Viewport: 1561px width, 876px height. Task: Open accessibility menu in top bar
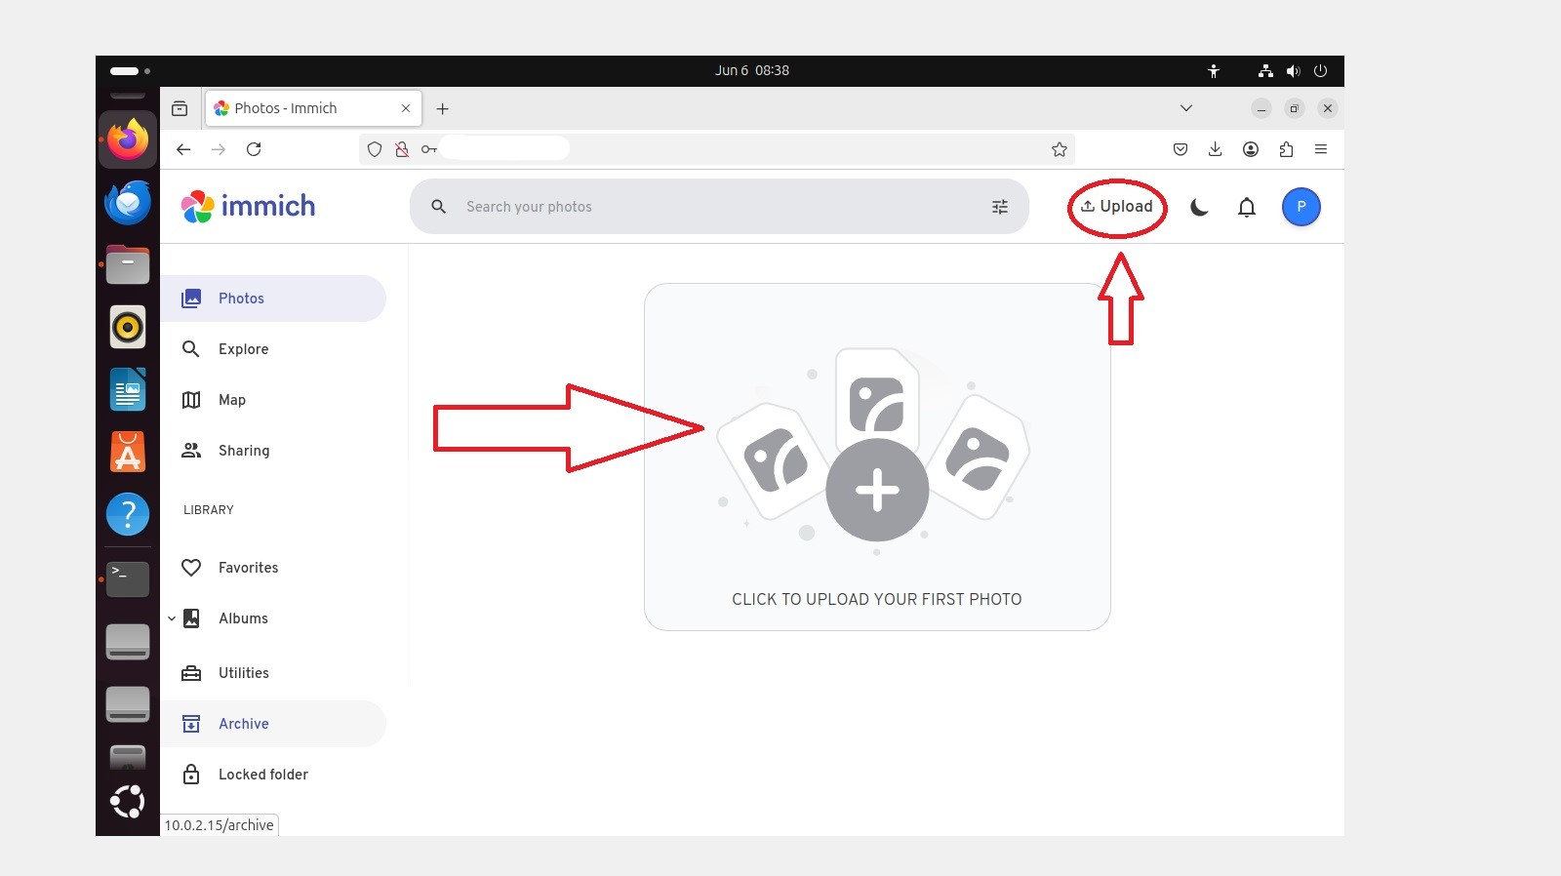click(x=1214, y=71)
